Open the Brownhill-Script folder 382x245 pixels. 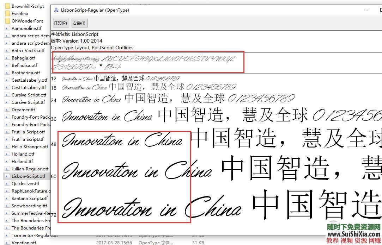coord(6,6)
